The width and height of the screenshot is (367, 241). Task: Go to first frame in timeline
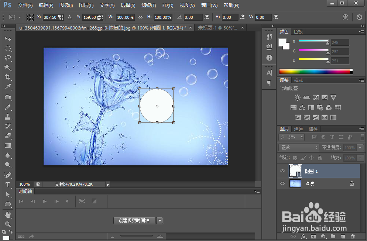pos(21,201)
